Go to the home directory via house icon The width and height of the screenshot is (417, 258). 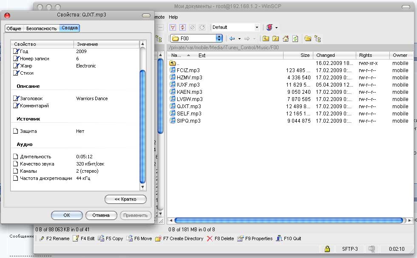[x=285, y=39]
